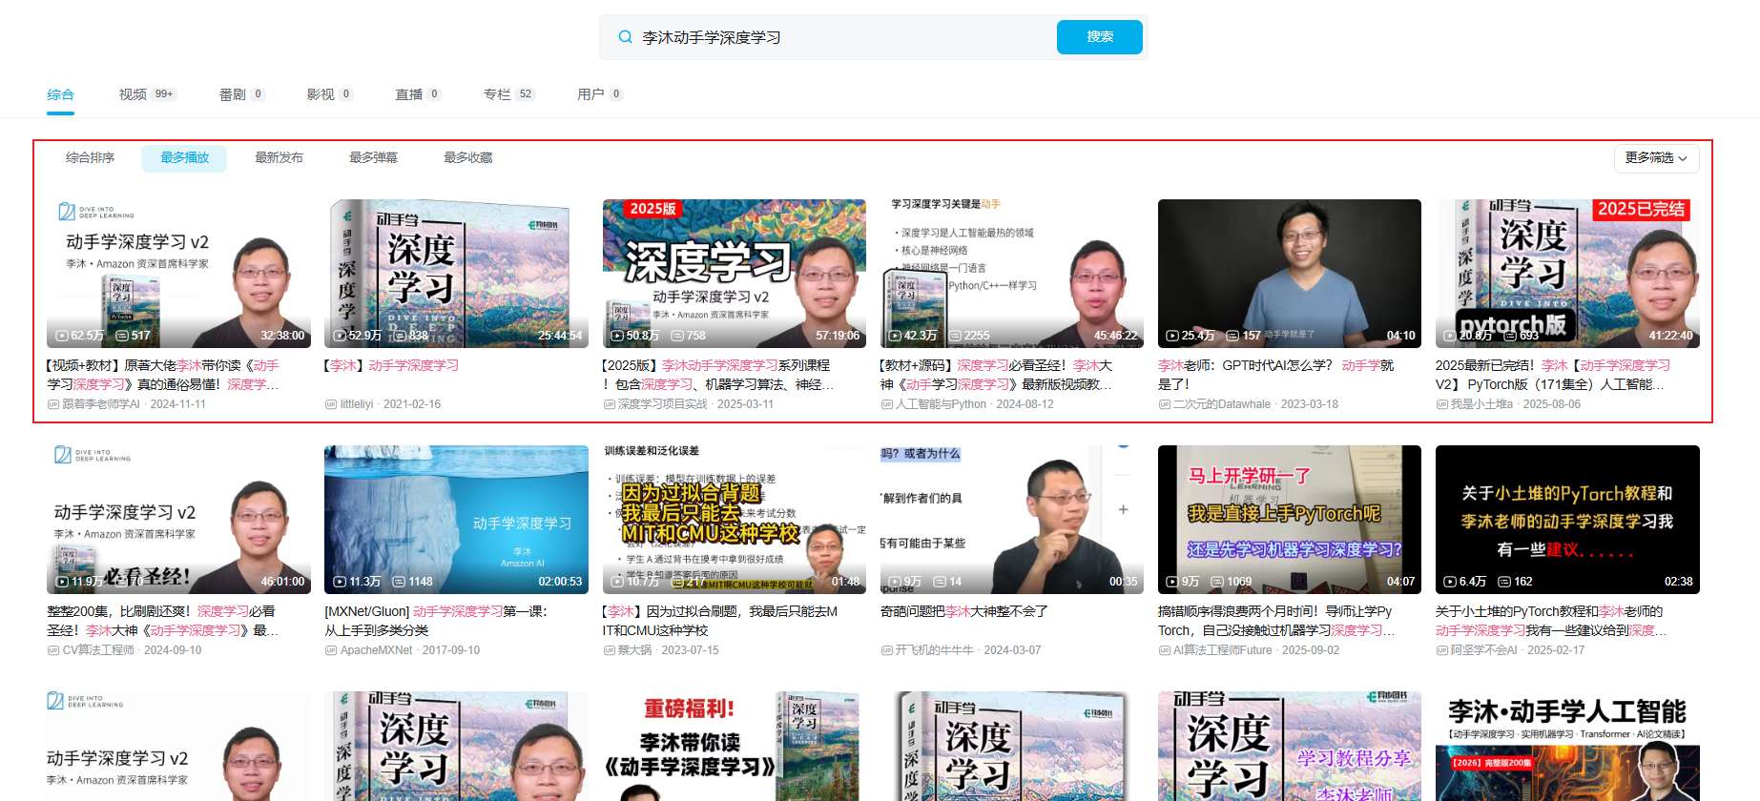Open the 2025版 深度学习 video thumbnail
This screenshot has height=801, width=1760.
[x=734, y=273]
